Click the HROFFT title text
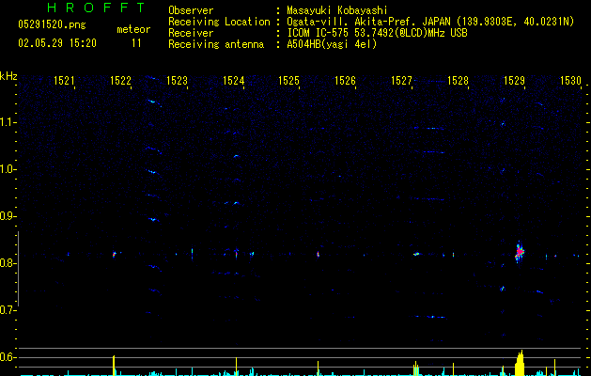The height and width of the screenshot is (376, 591). click(97, 8)
